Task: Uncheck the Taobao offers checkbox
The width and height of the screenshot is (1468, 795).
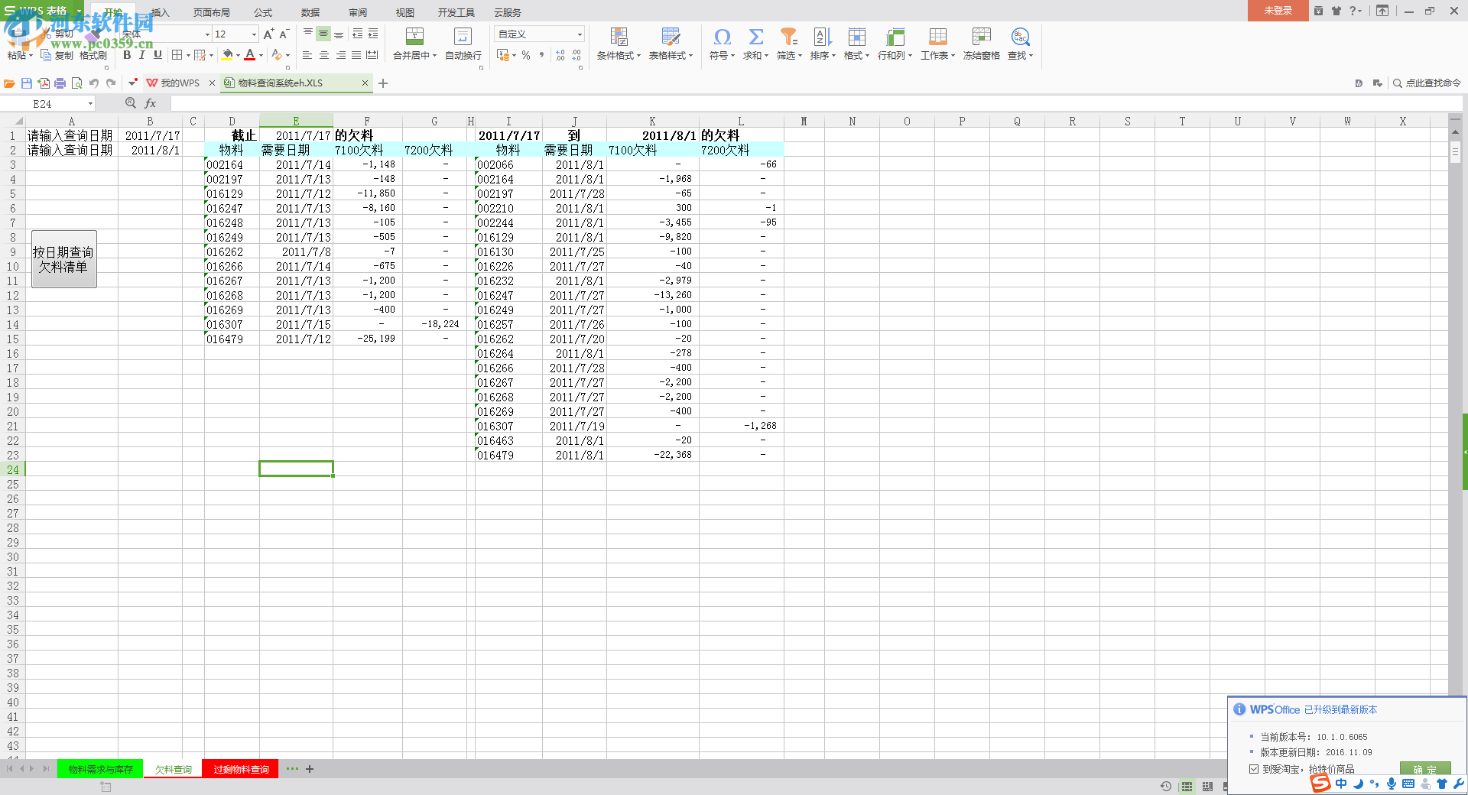Action: [x=1254, y=769]
